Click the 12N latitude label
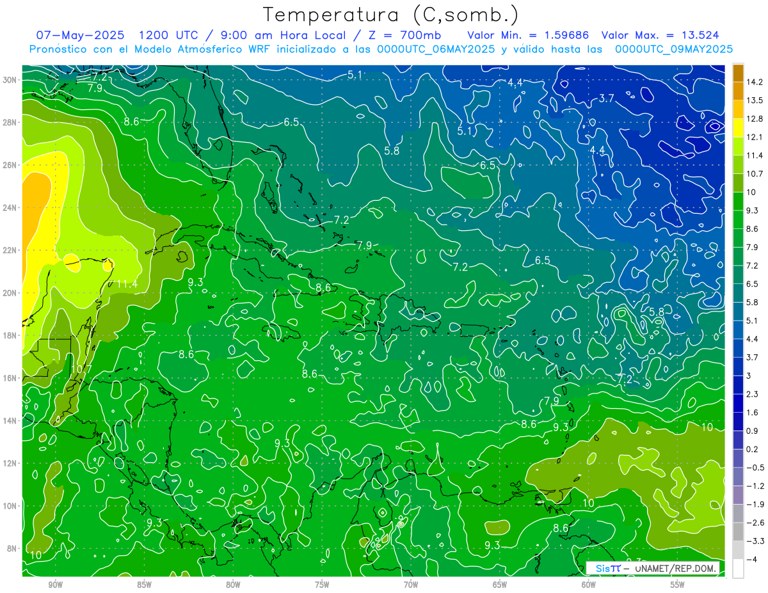This screenshot has width=768, height=593. [10, 463]
